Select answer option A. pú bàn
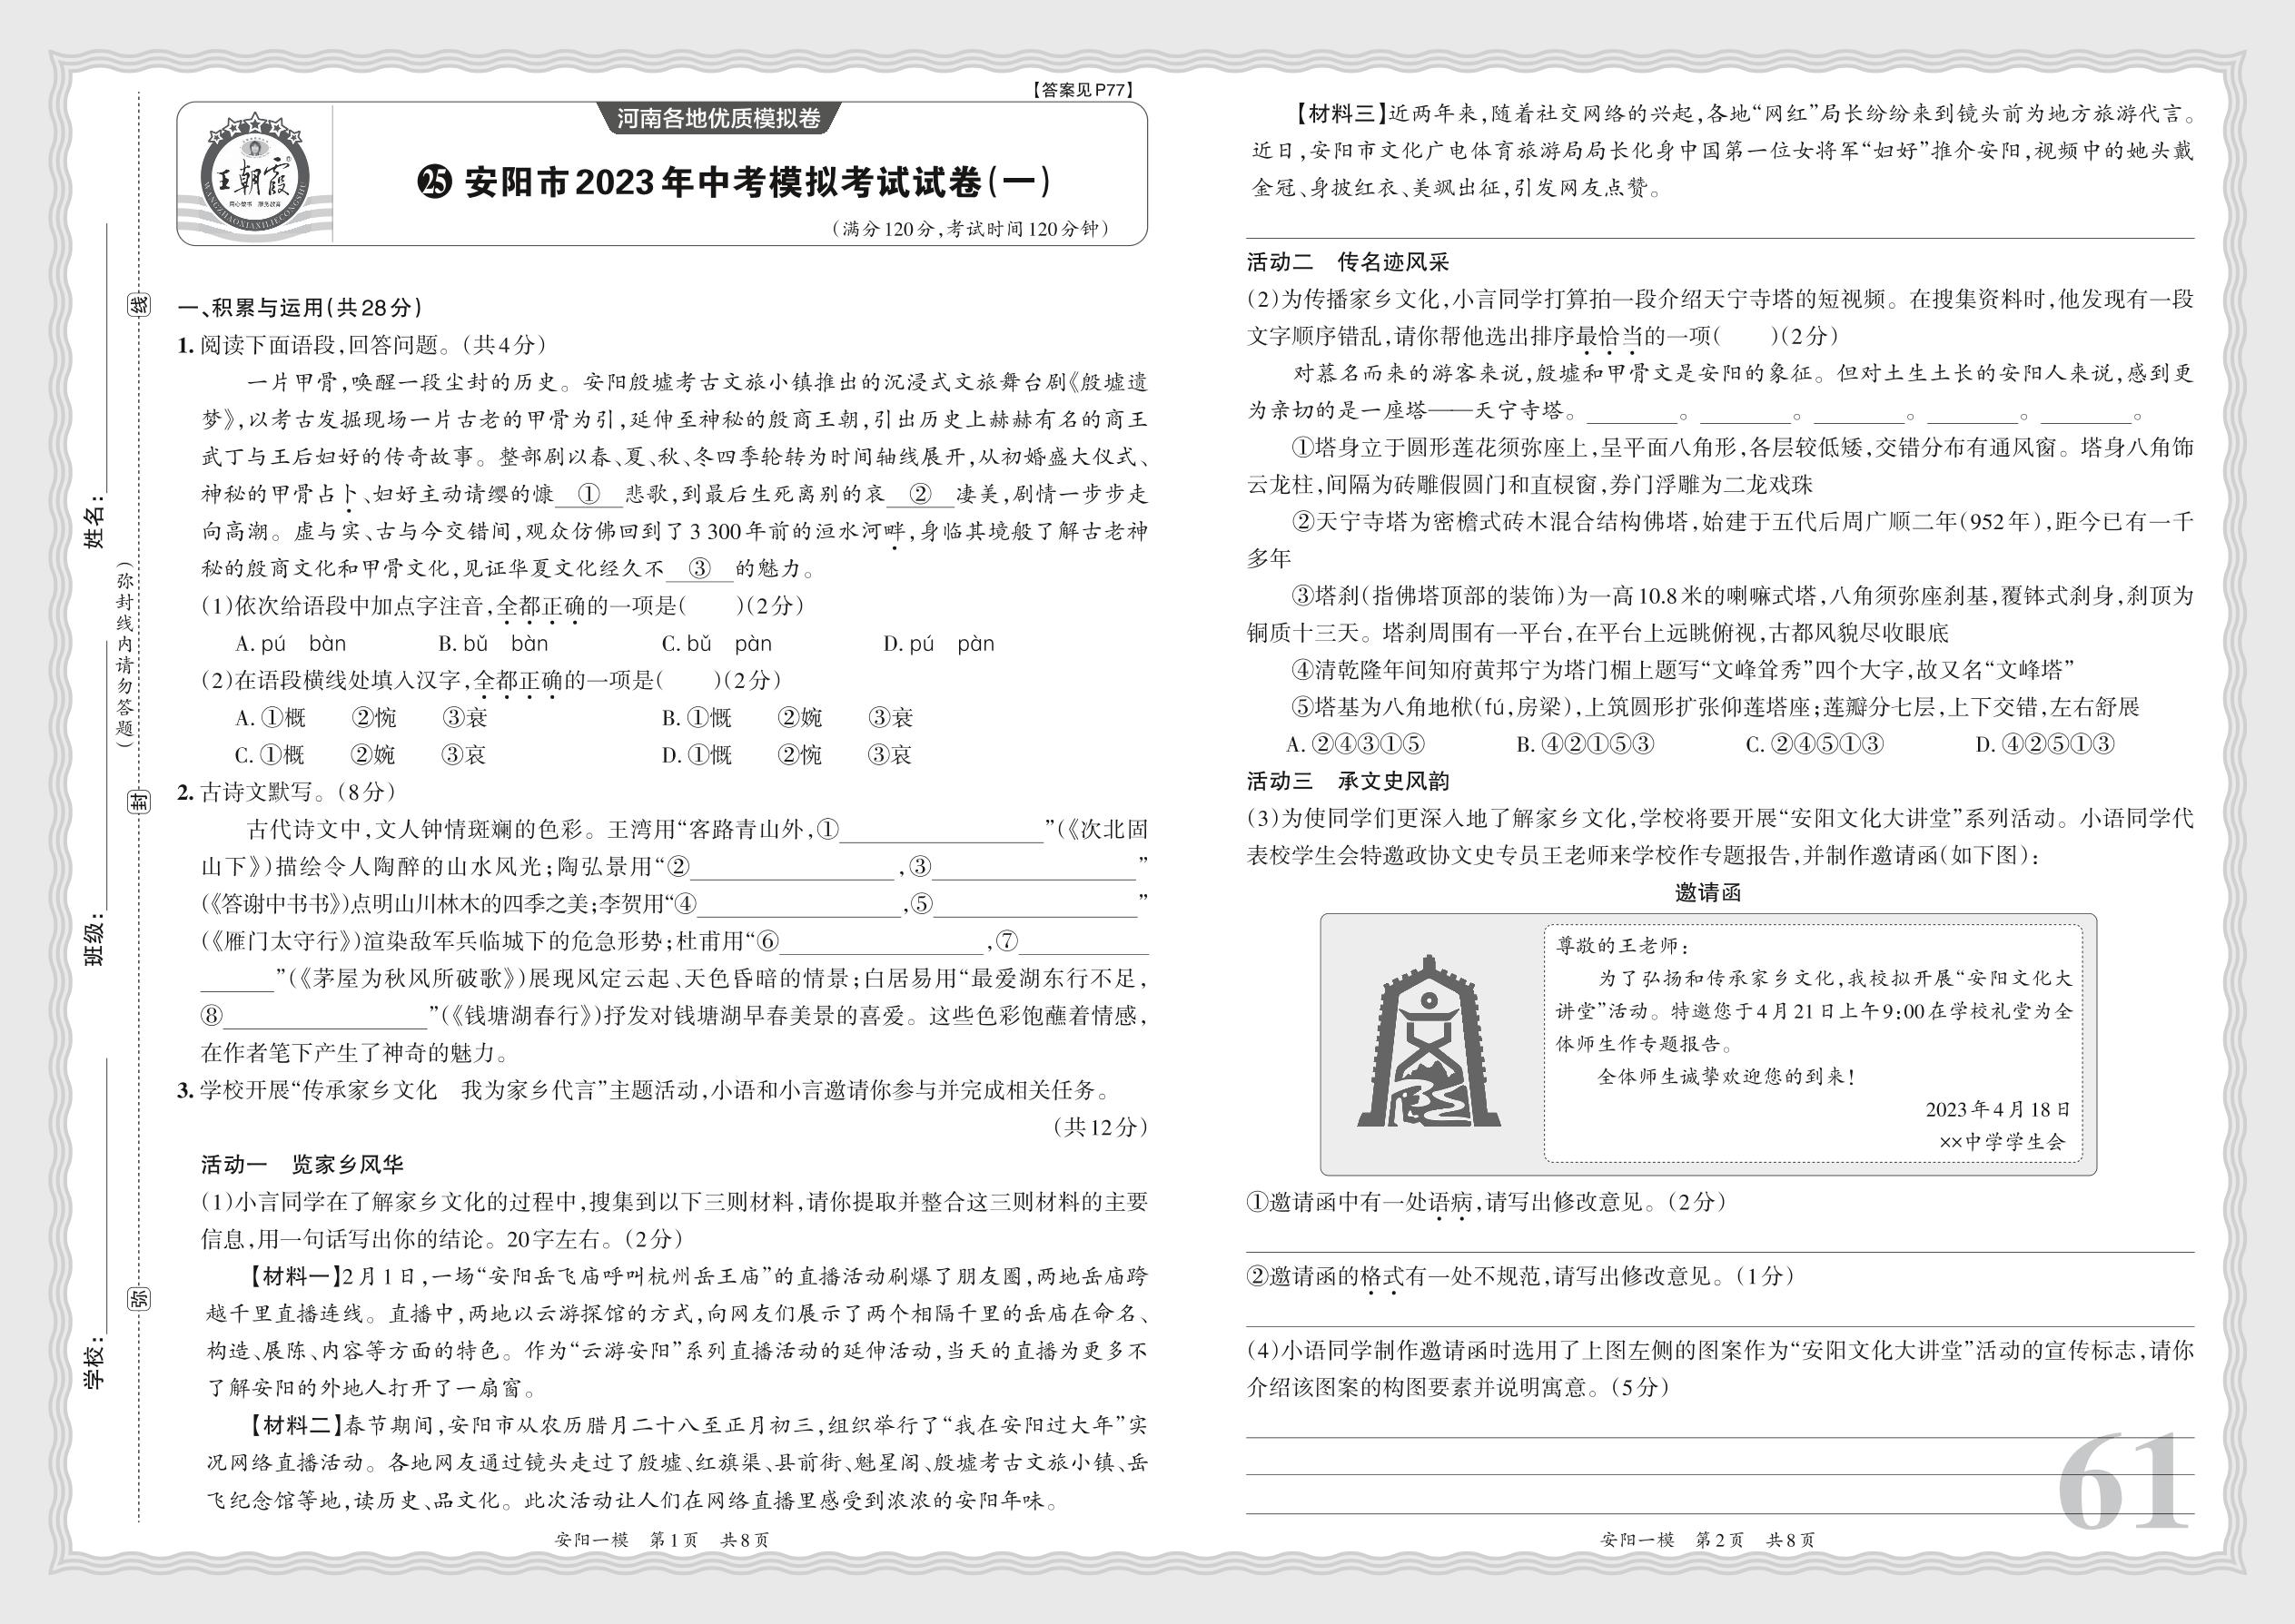 pyautogui.click(x=290, y=644)
